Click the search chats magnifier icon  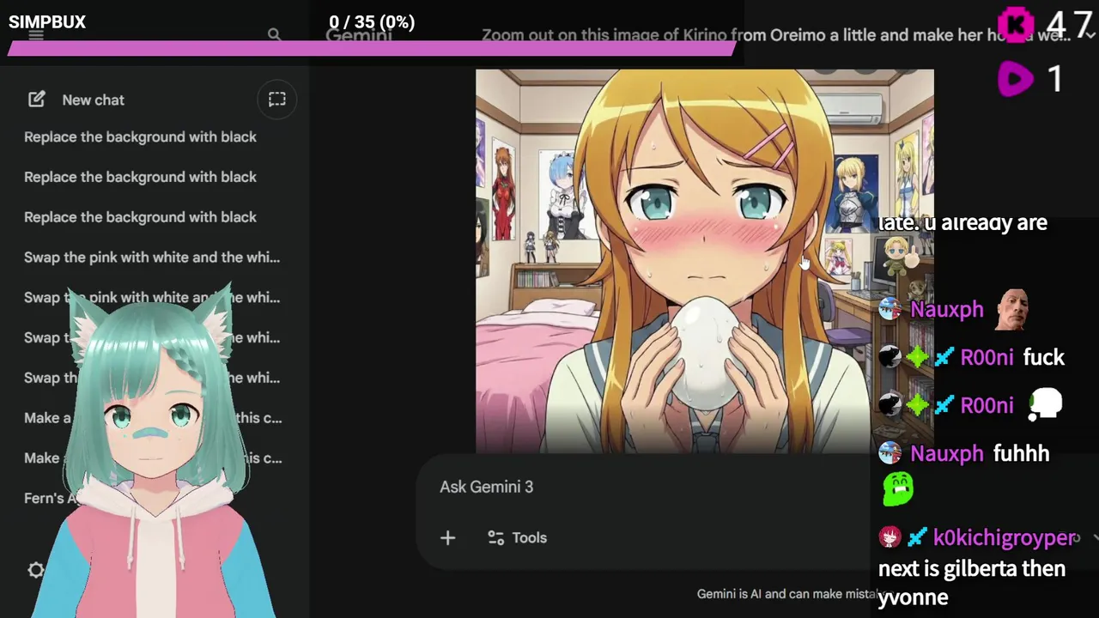tap(274, 35)
